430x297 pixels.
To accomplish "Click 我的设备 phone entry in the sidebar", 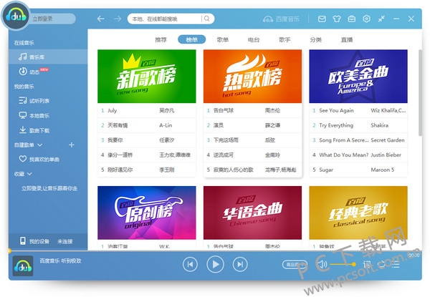I will click(x=34, y=241).
